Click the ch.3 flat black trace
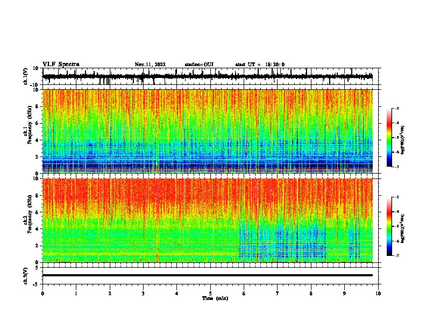 click(x=208, y=275)
